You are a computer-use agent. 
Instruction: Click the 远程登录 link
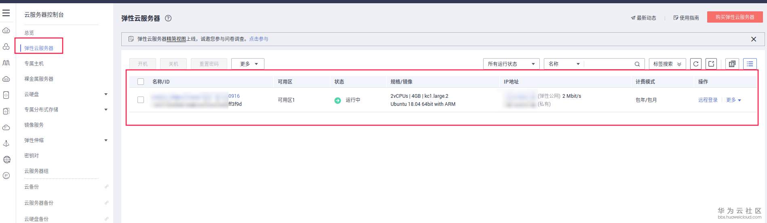pos(708,100)
